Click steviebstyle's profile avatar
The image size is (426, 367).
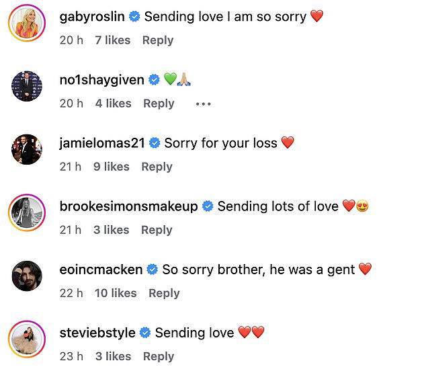27,339
